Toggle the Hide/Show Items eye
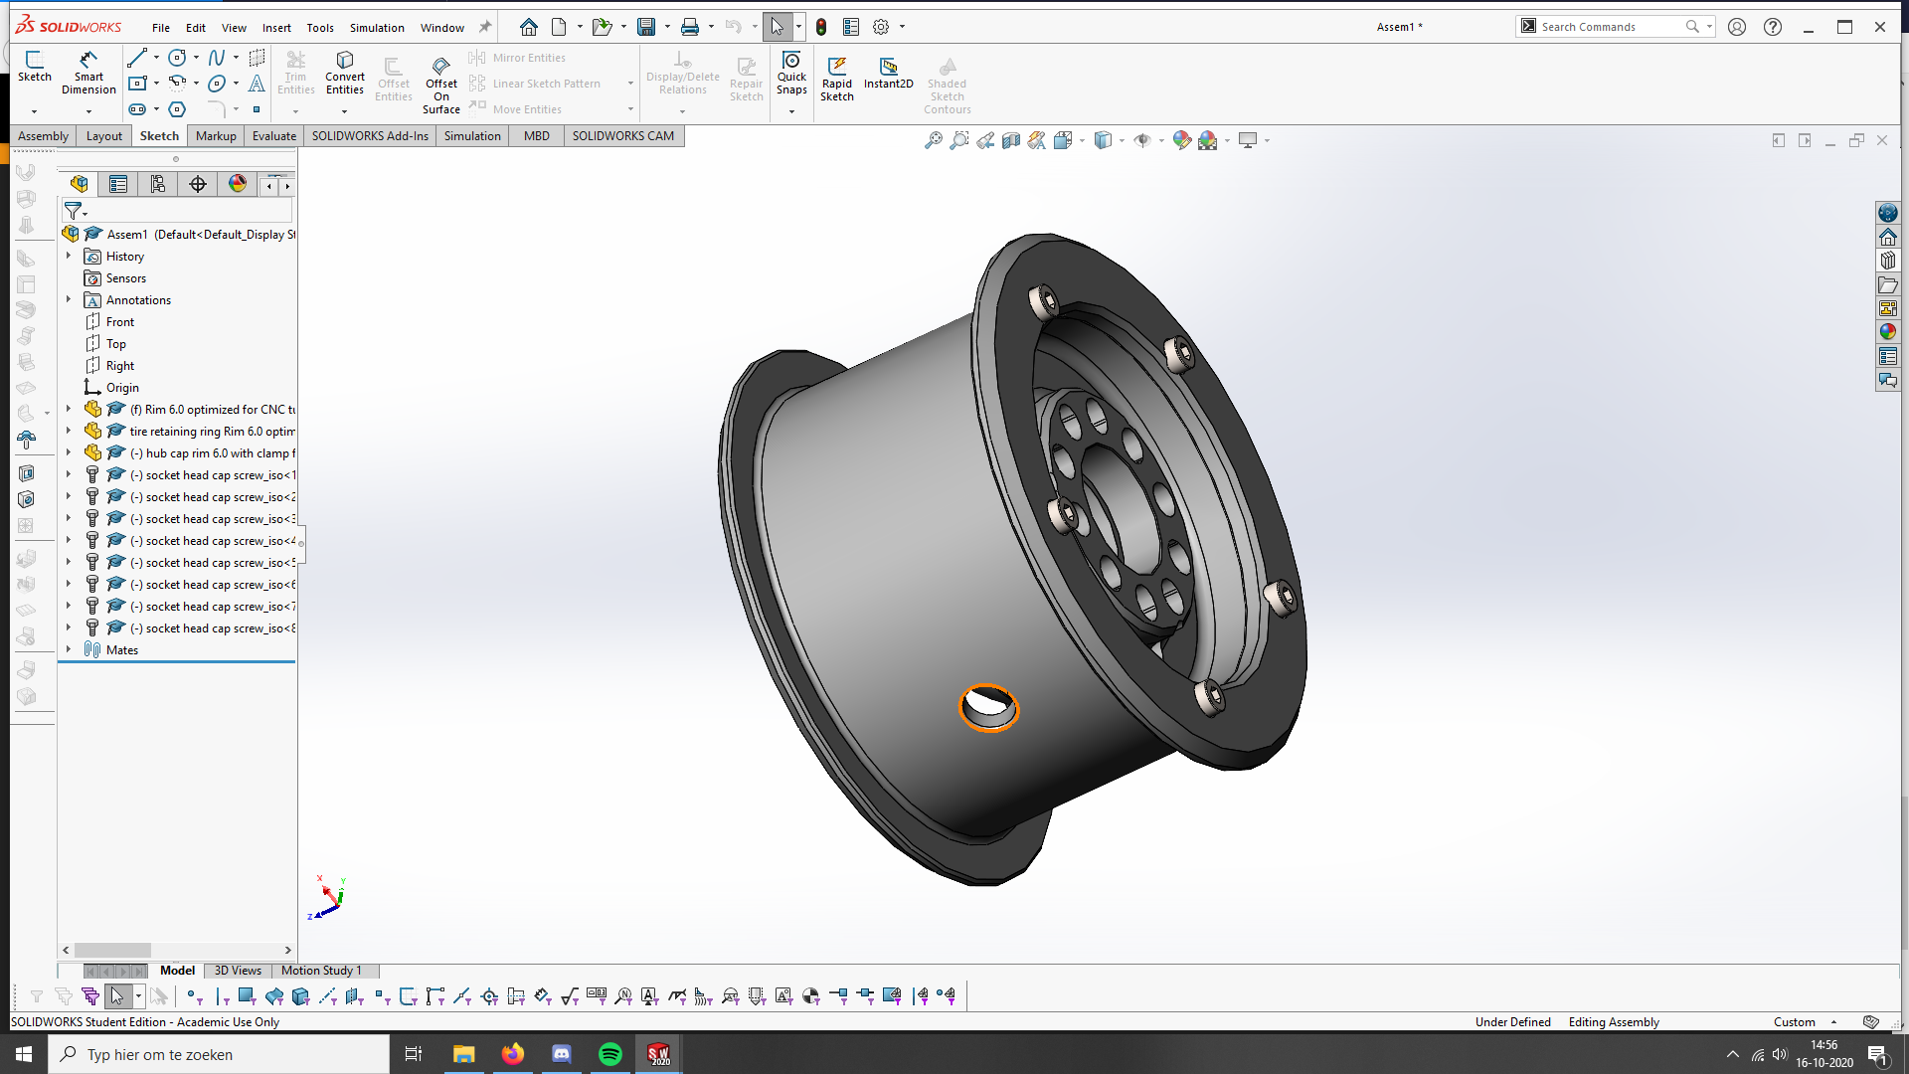This screenshot has height=1074, width=1909. pos(1142,141)
